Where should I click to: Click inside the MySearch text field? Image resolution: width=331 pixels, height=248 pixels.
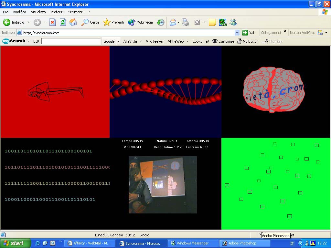pyautogui.click(x=71, y=41)
